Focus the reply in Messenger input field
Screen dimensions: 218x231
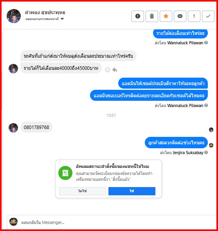(116, 222)
